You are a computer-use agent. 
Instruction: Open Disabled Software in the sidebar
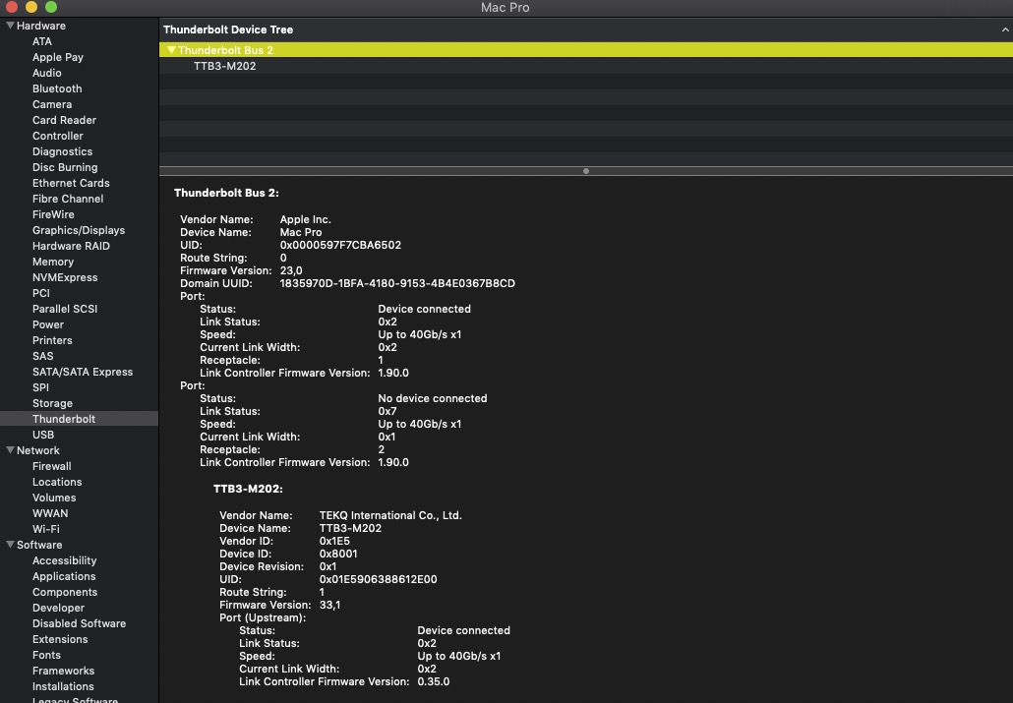coord(79,623)
